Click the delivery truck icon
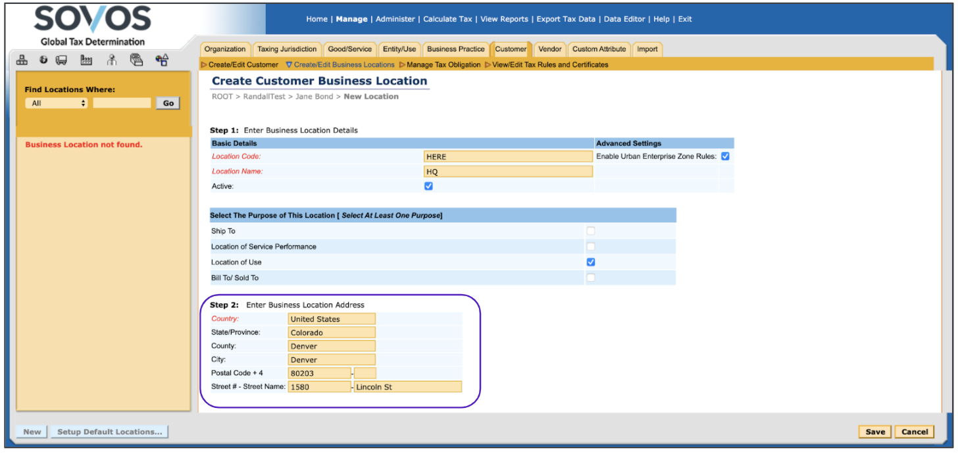The width and height of the screenshot is (958, 454). 61,60
